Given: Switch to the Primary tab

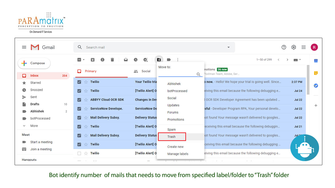Looking at the screenshot, I should point(101,71).
